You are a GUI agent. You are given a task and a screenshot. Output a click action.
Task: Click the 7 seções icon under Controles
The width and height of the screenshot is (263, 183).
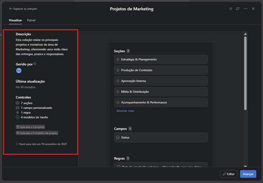[x=17, y=103]
